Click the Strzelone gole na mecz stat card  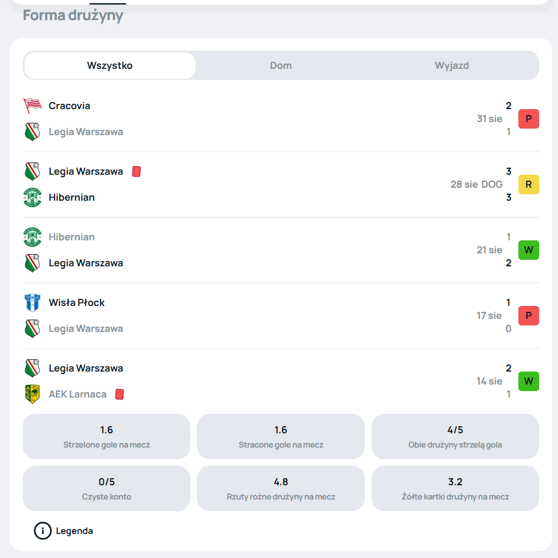[x=107, y=437]
